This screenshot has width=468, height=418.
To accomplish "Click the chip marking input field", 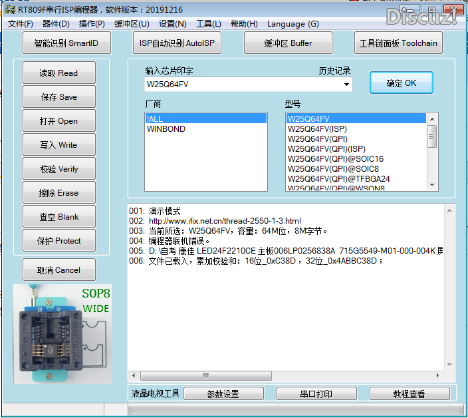I will click(239, 85).
